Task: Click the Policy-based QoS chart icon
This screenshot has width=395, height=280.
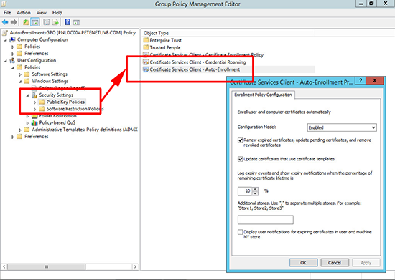Action: [34, 122]
